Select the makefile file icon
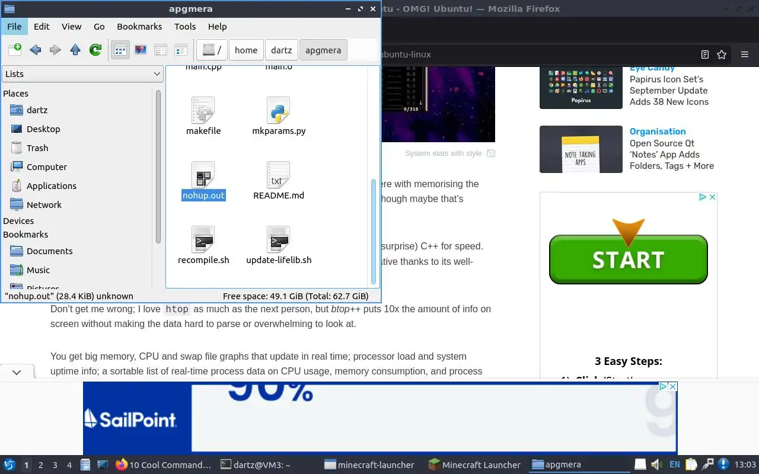Viewport: 759px width, 474px height. (203, 111)
